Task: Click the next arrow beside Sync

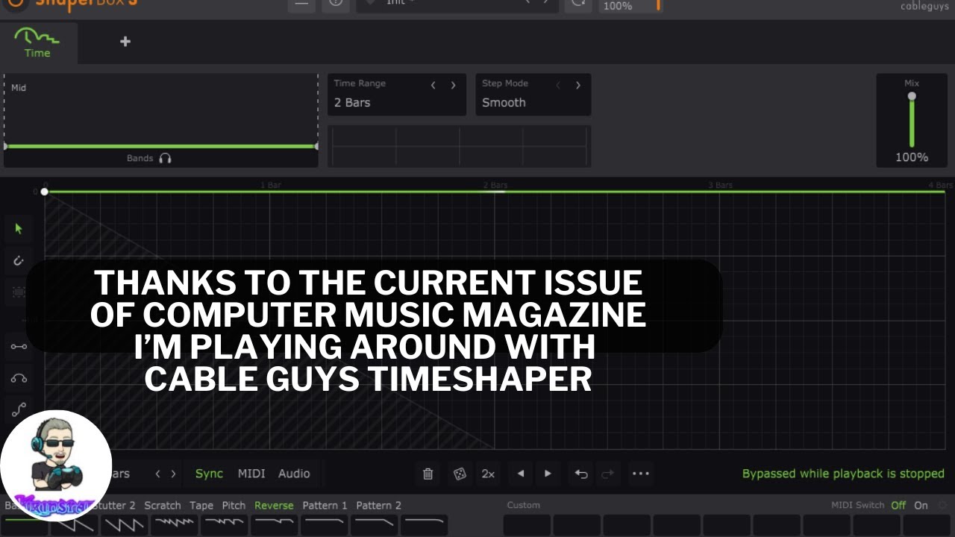Action: [173, 474]
